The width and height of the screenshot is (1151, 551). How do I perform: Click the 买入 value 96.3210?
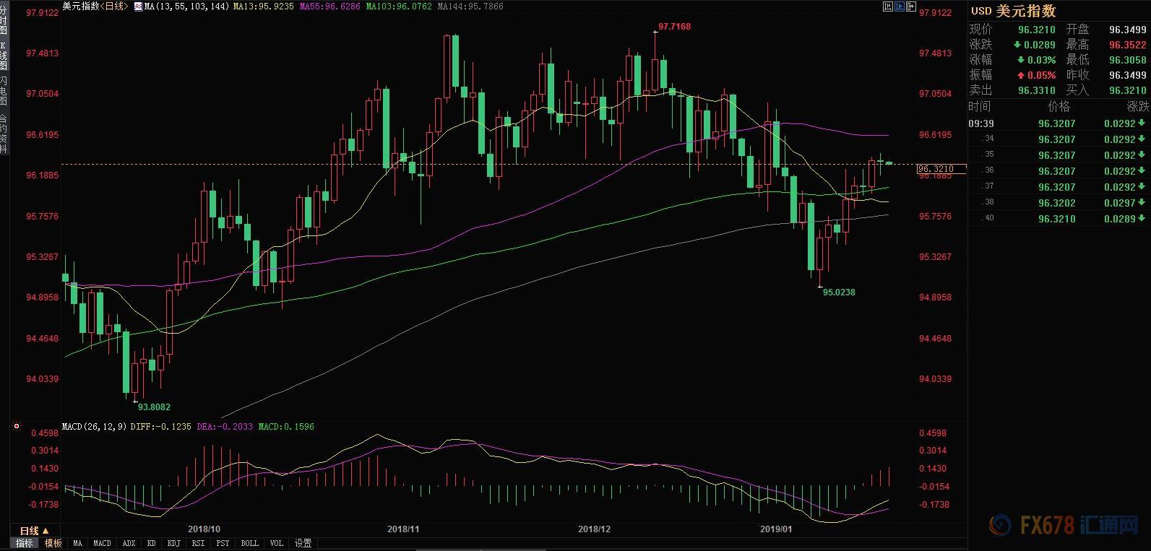(x=1128, y=90)
